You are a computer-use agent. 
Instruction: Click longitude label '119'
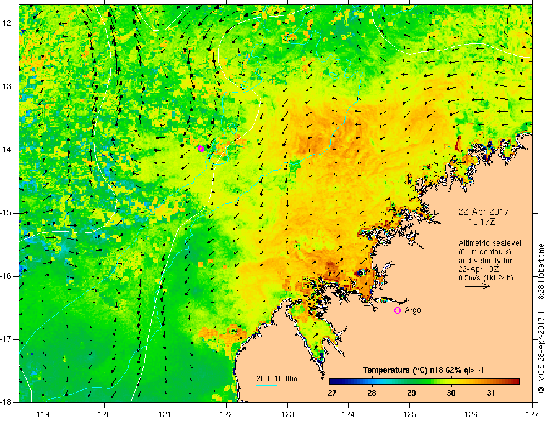pyautogui.click(x=43, y=414)
